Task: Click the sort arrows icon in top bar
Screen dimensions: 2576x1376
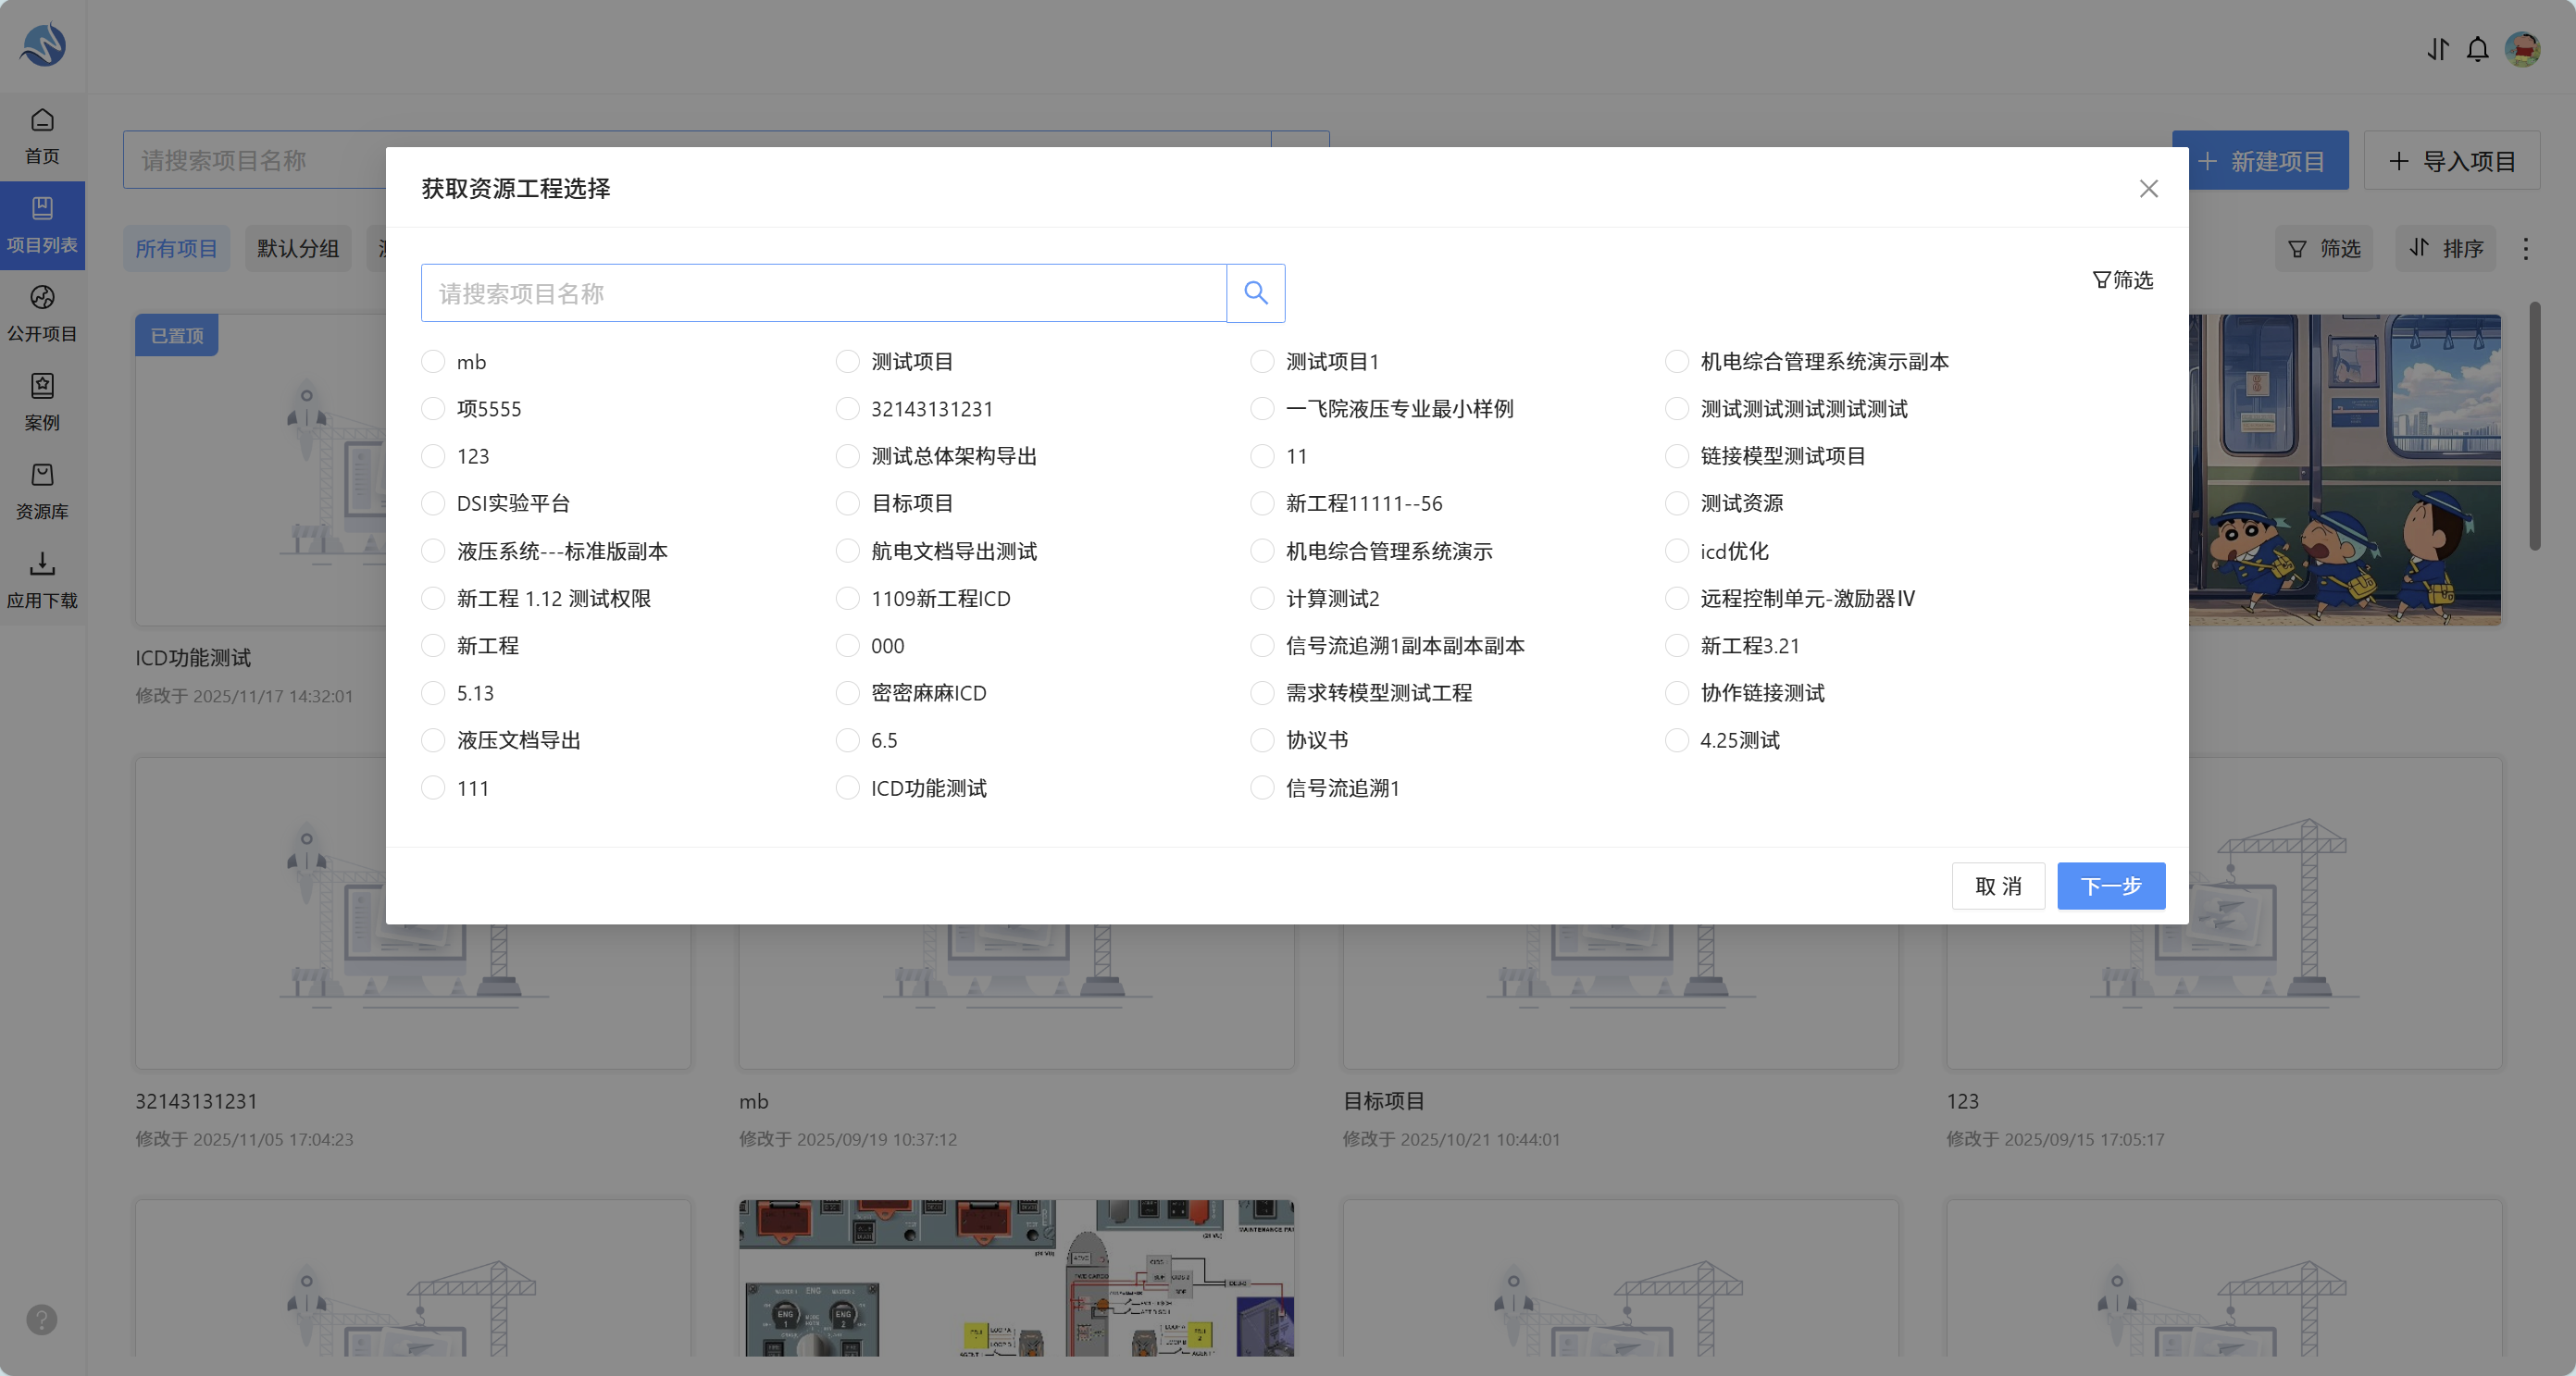Action: pyautogui.click(x=2437, y=49)
